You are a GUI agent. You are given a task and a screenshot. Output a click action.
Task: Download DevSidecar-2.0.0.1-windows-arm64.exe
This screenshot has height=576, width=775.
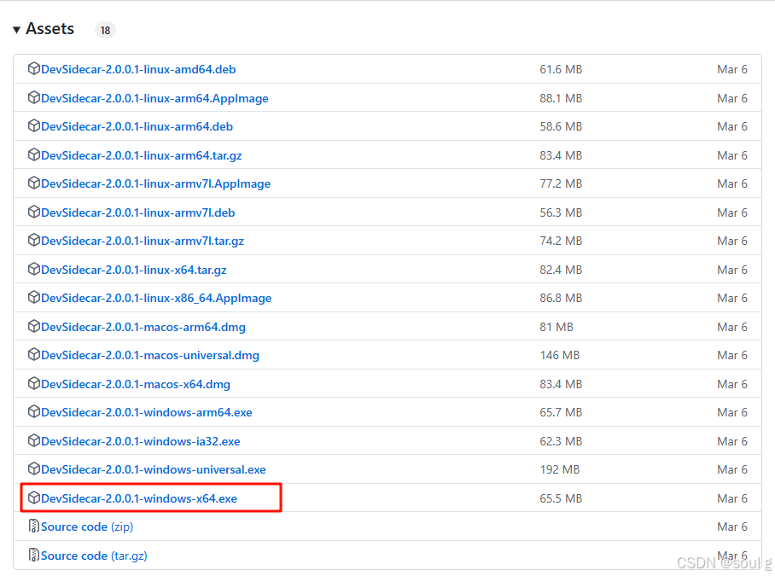147,412
